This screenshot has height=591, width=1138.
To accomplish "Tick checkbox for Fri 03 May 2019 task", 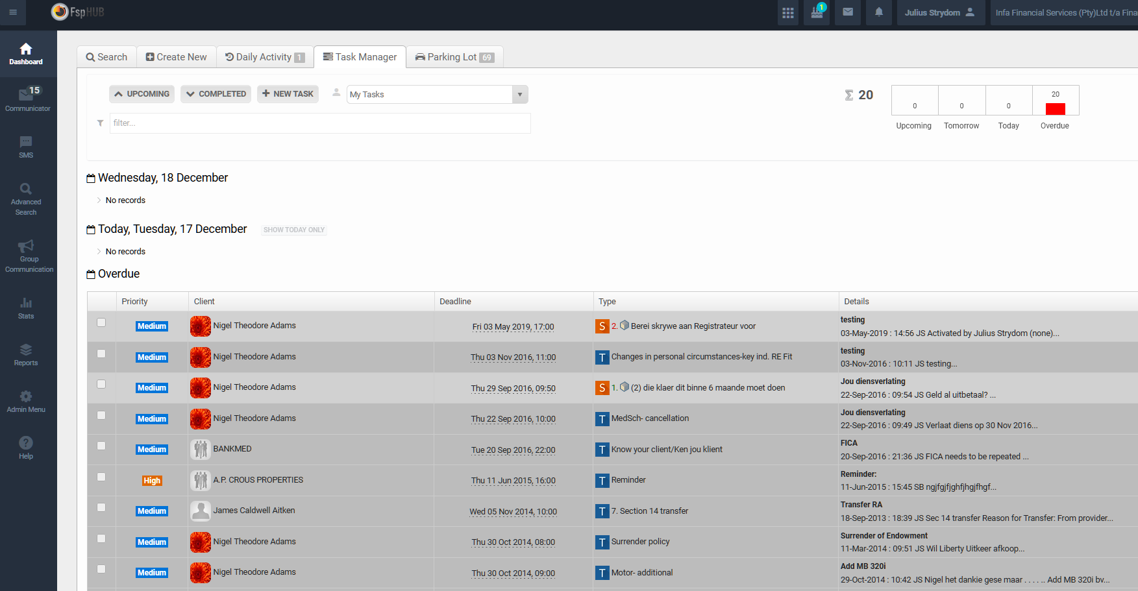I will 101,322.
